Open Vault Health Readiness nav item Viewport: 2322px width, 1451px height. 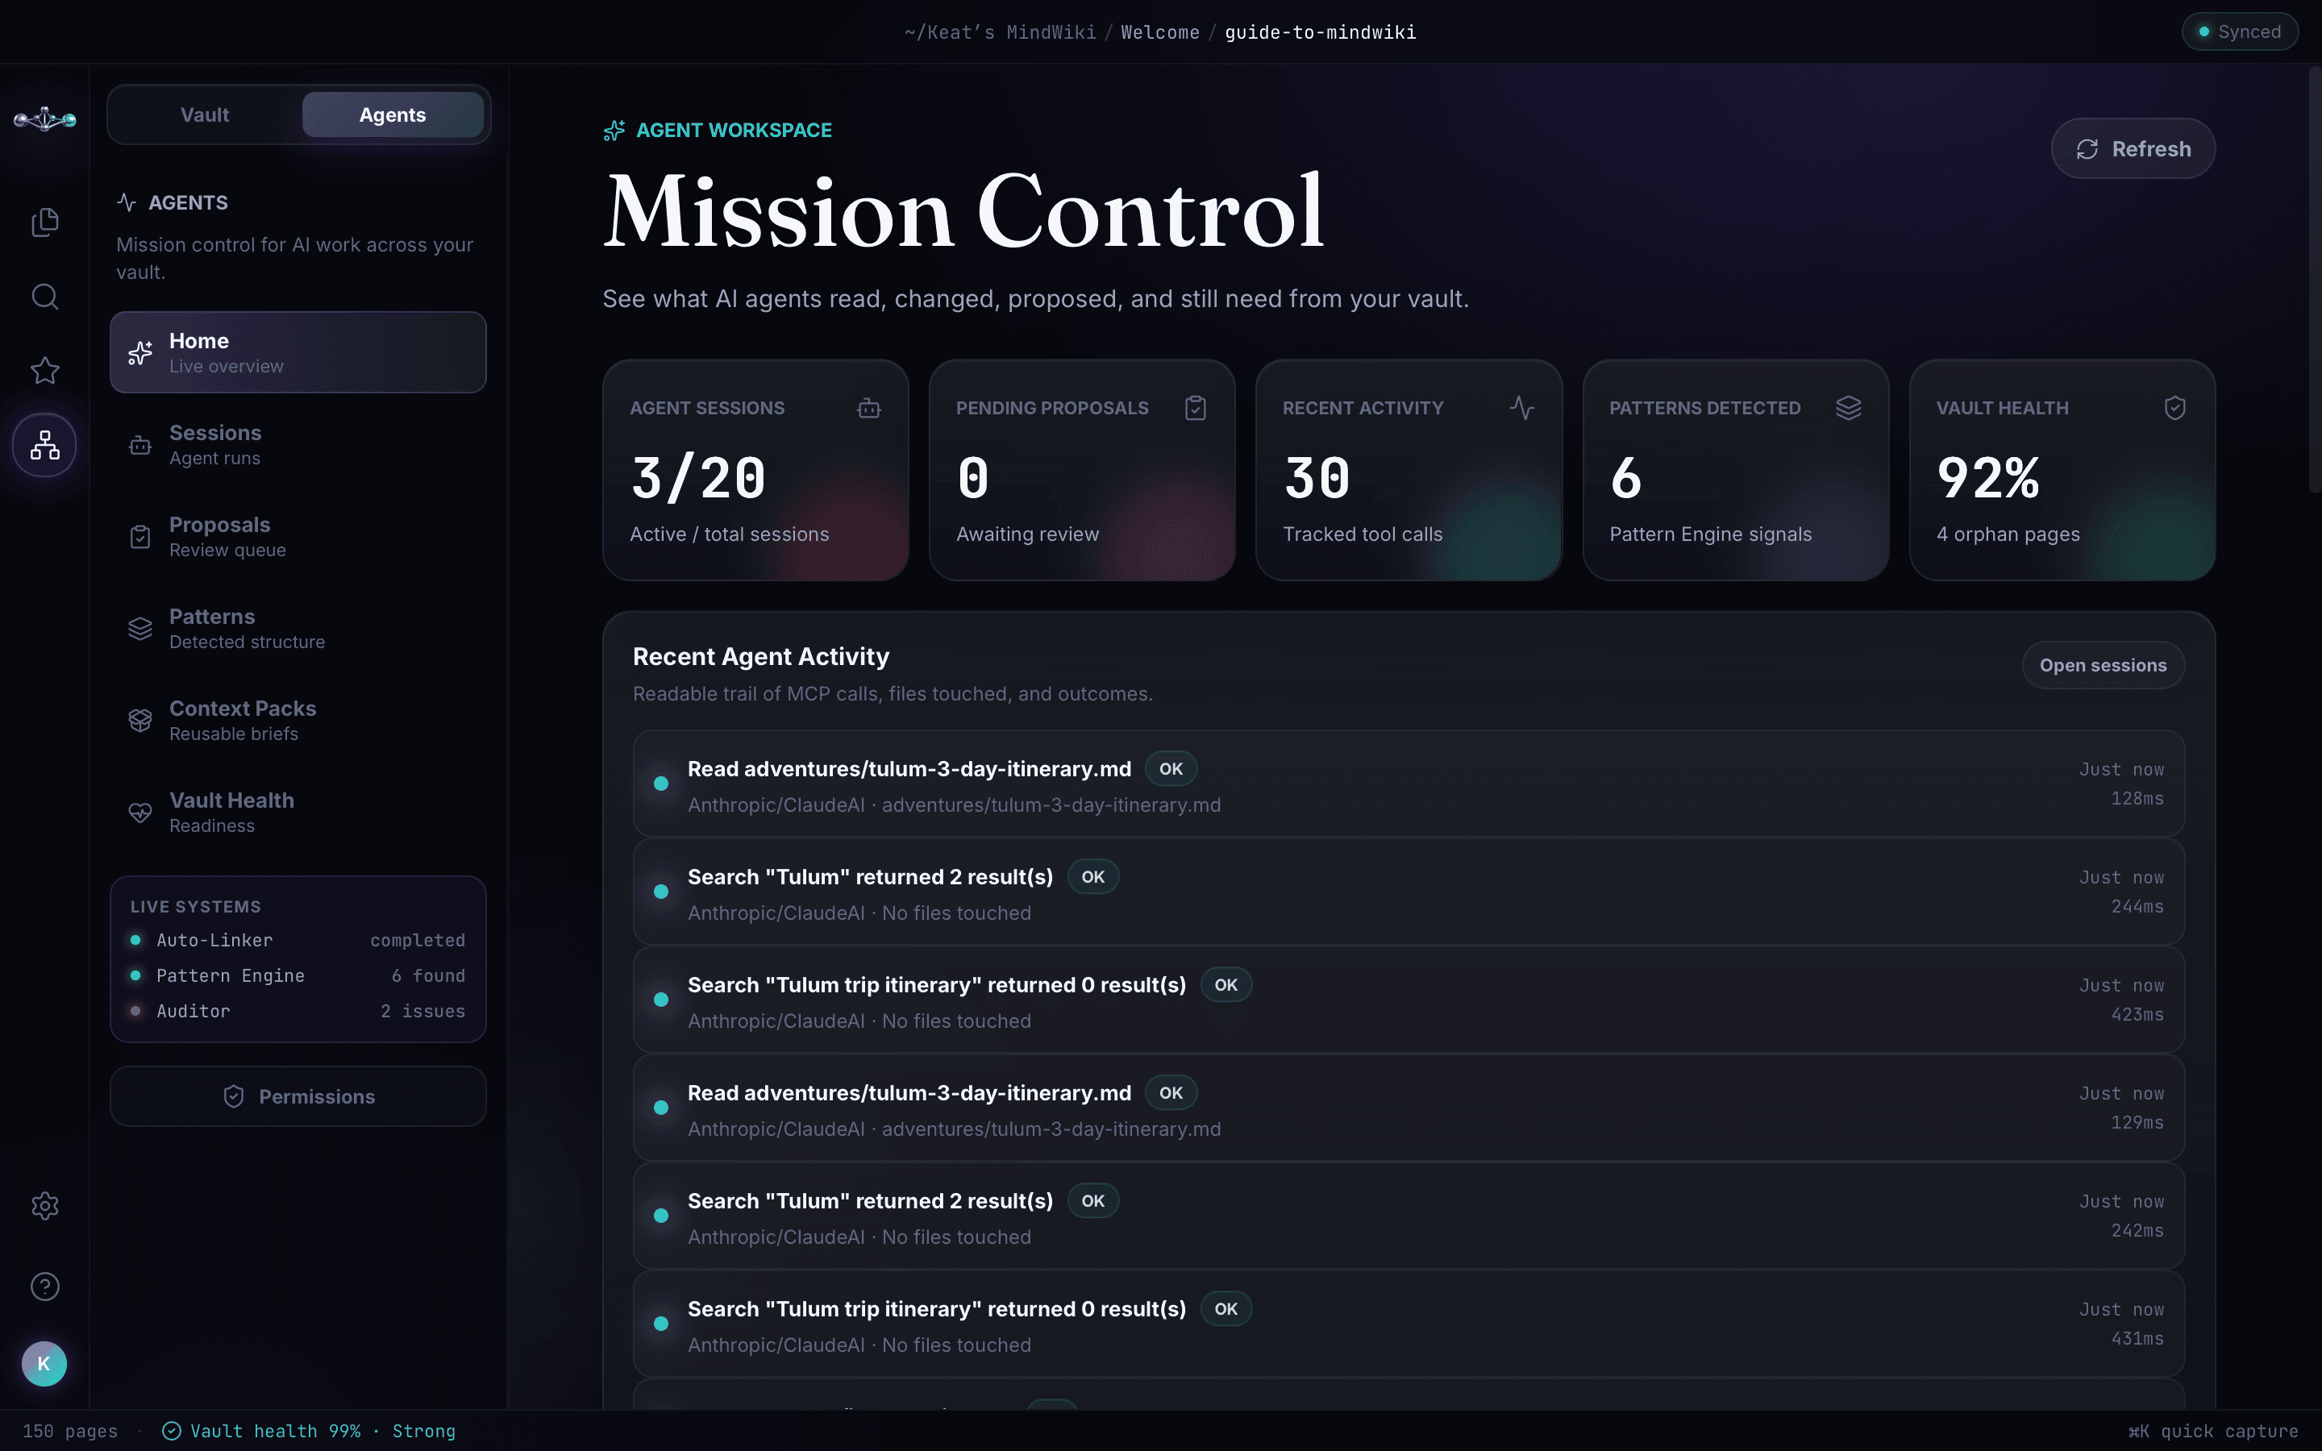coord(298,812)
